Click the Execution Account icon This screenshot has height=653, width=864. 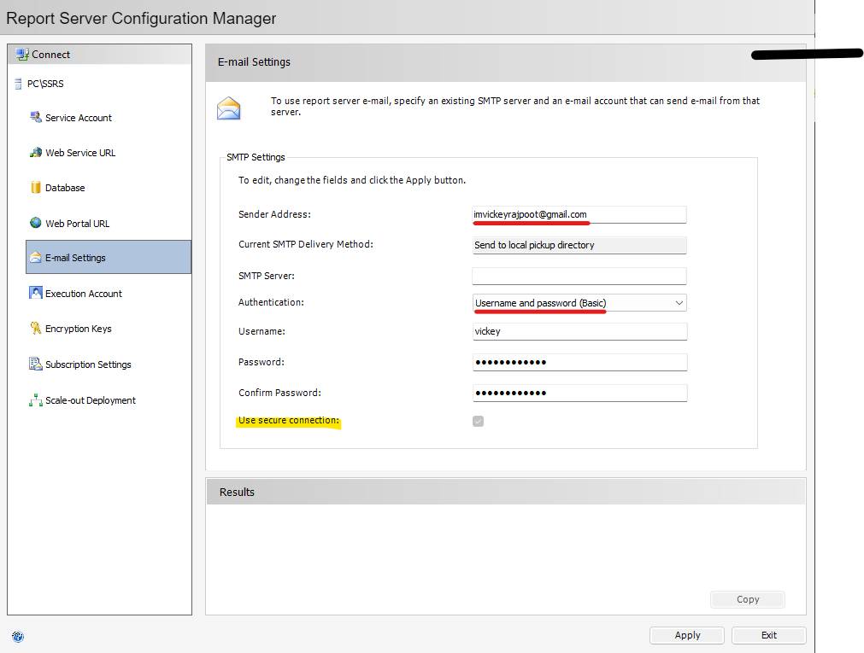[36, 293]
